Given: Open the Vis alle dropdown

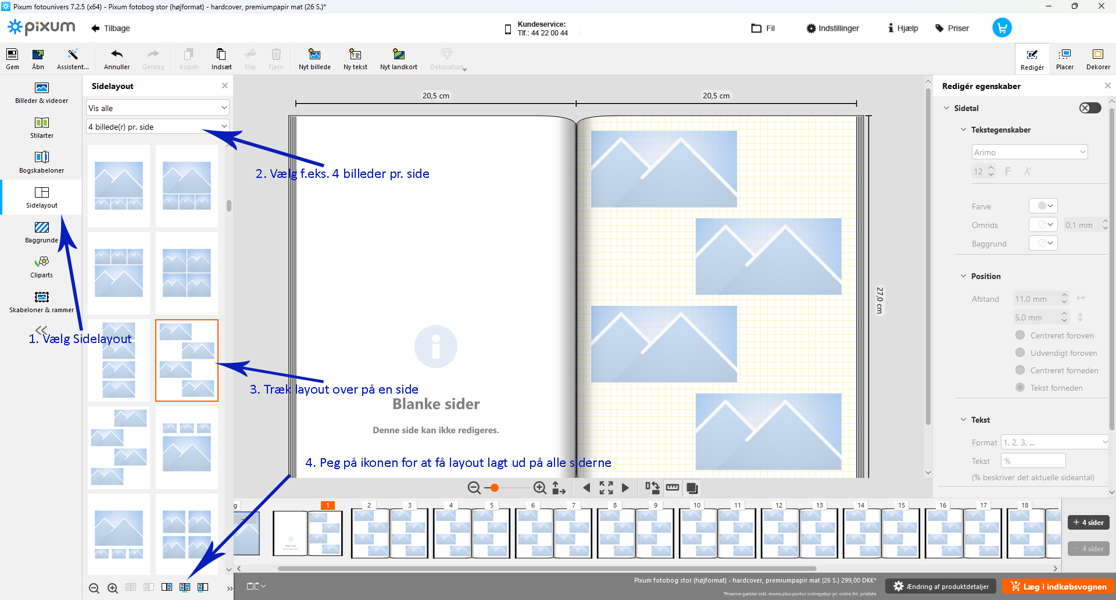Looking at the screenshot, I should click(x=158, y=108).
